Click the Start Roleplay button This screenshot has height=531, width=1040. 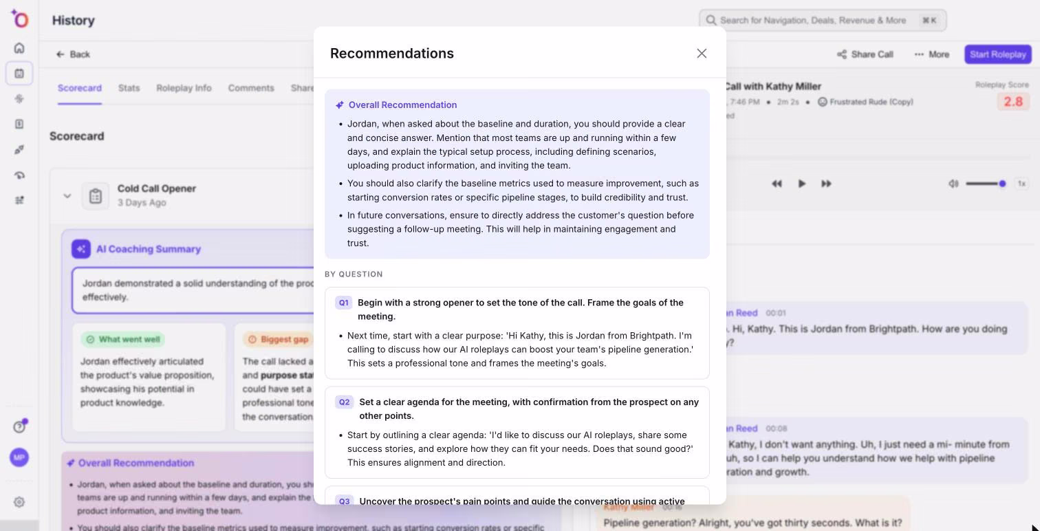pos(997,54)
